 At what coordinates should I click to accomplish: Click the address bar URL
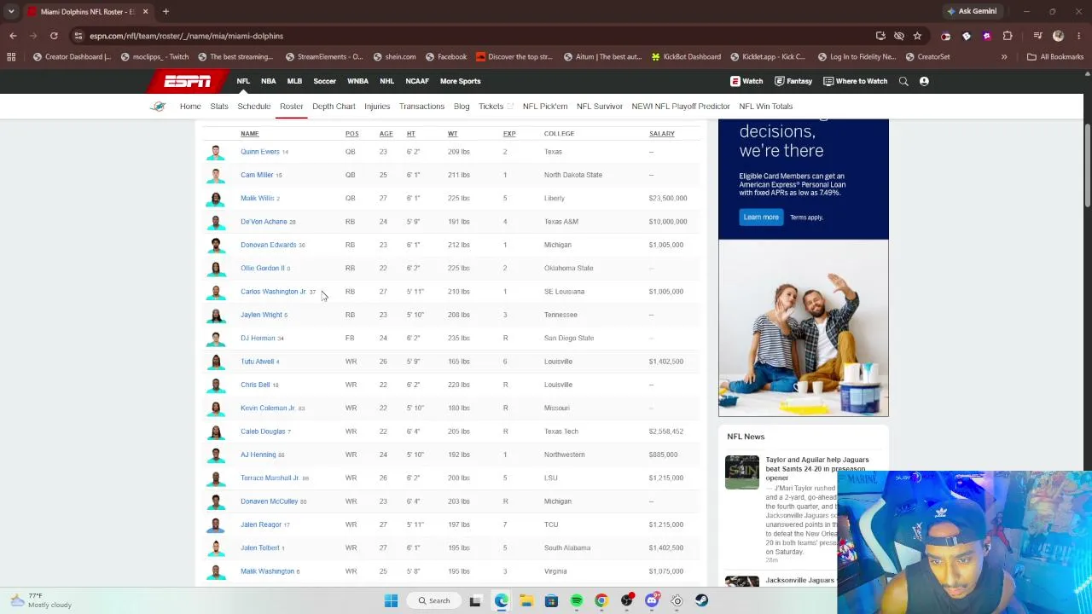[x=186, y=36]
